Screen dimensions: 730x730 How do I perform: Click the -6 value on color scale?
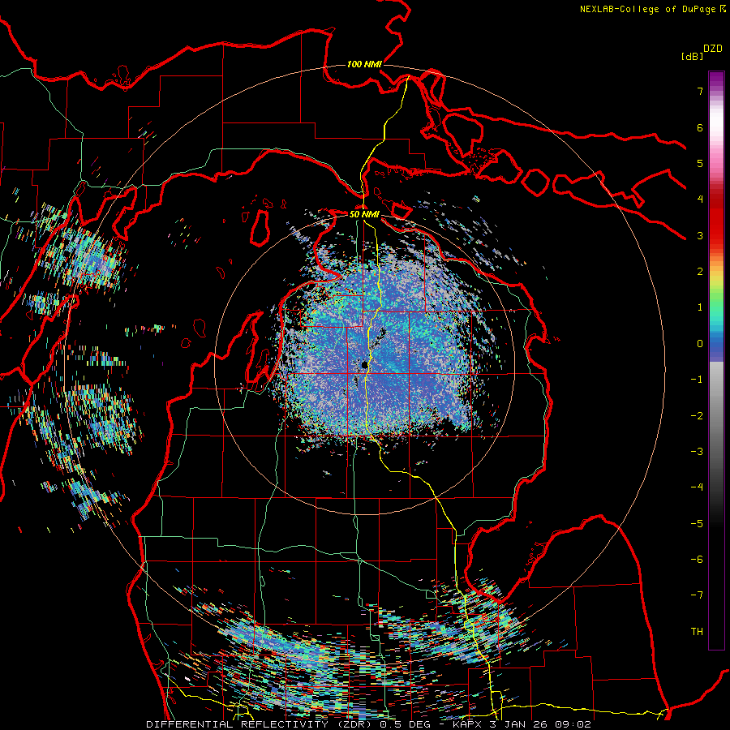point(697,560)
